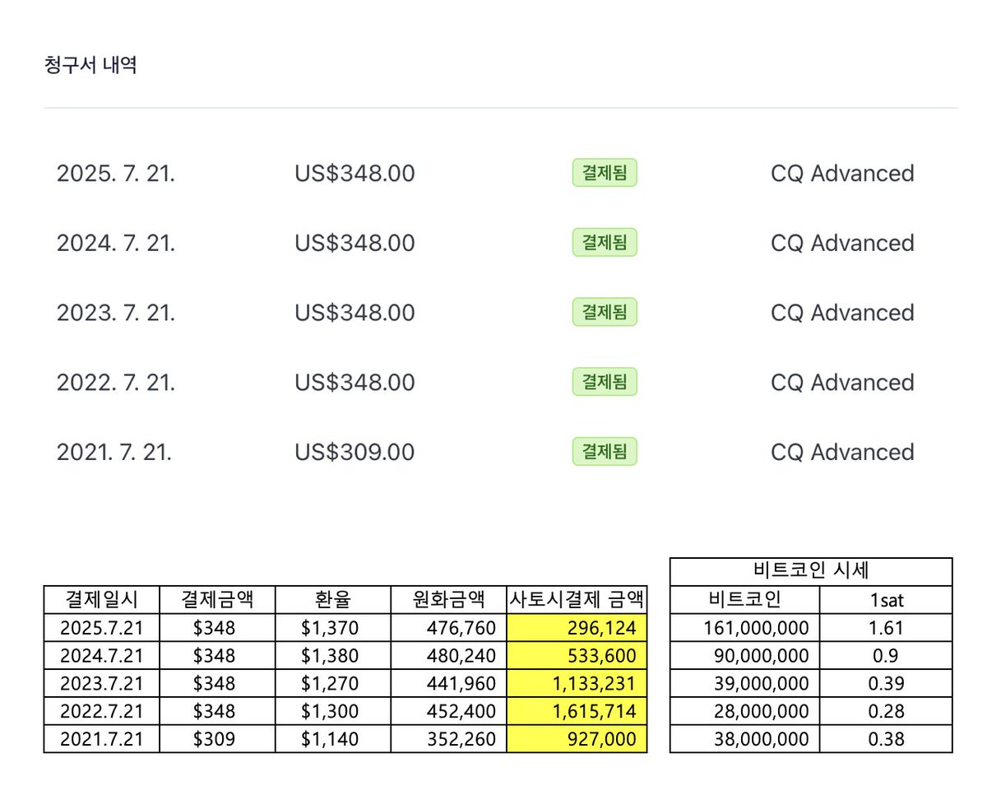Screen dimensions: 987x795
Task: Click the 결제됨 badge for 2023. 7. 21.
Action: [x=605, y=312]
